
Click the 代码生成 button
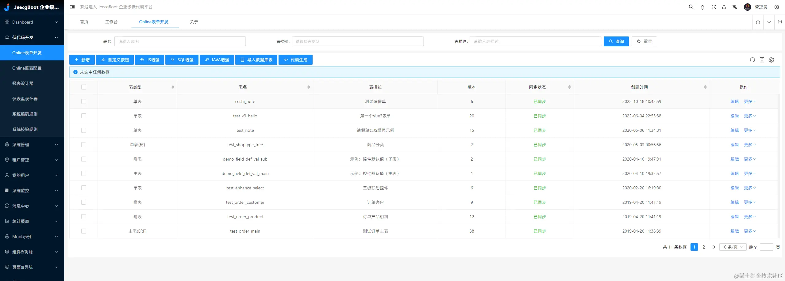[295, 60]
